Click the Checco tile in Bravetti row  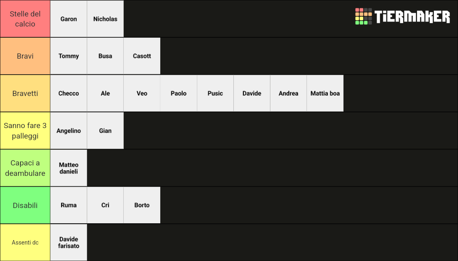[69, 93]
